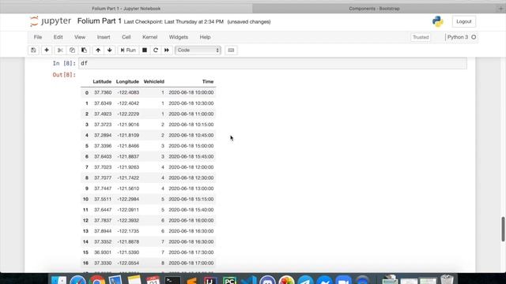Click time 2020-06-18 15:45:00 in row 6

click(x=191, y=156)
